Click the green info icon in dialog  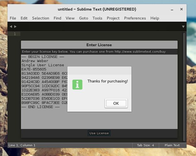pos(77,84)
